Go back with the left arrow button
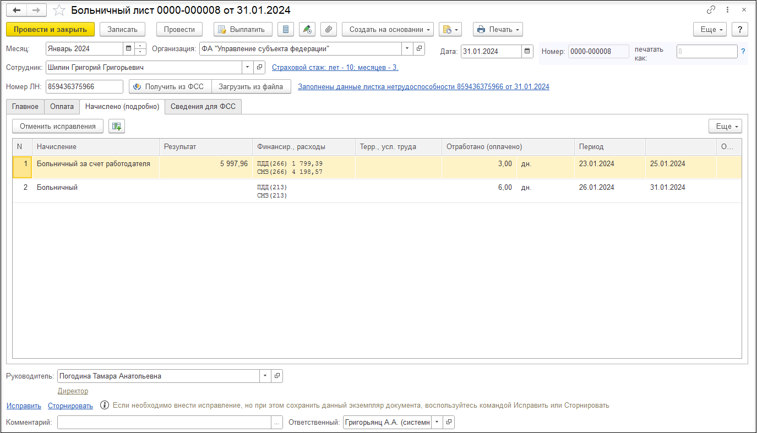Viewport: 757px width, 433px height. point(17,10)
